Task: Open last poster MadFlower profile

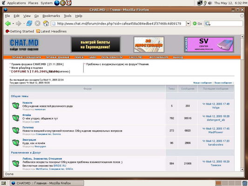Action: pos(215,132)
